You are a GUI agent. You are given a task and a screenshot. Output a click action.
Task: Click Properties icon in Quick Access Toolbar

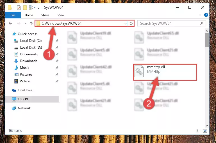19,7
